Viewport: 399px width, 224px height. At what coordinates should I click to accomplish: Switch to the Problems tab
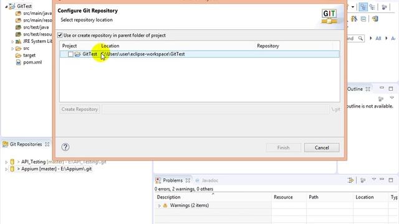(173, 180)
